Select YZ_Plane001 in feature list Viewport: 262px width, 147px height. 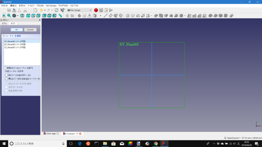22,47
